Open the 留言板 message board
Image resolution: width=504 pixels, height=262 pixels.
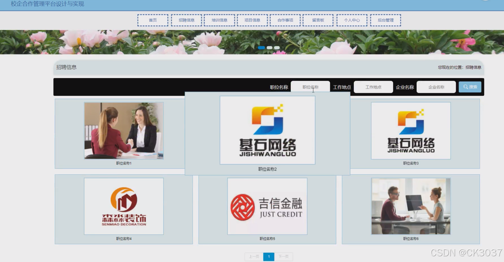[318, 20]
